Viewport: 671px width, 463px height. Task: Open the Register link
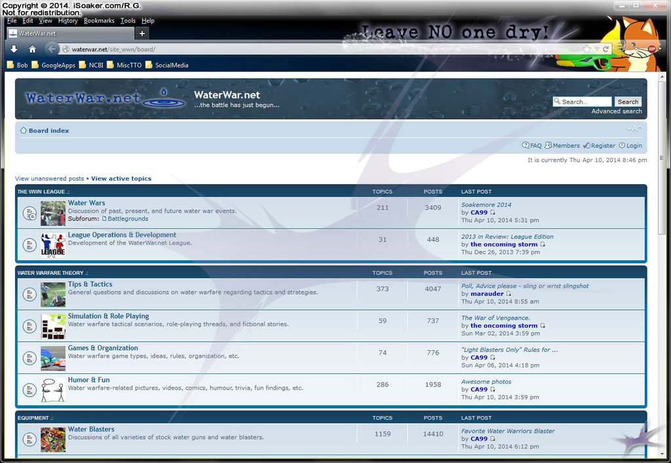pyautogui.click(x=599, y=145)
